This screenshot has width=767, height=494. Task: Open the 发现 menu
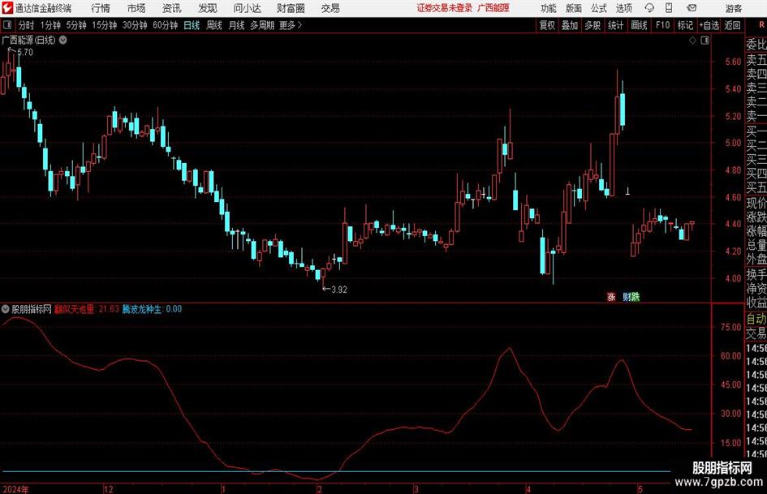pyautogui.click(x=208, y=8)
